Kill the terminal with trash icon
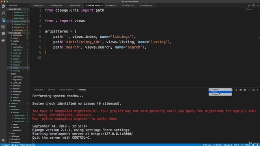 pos(245,90)
